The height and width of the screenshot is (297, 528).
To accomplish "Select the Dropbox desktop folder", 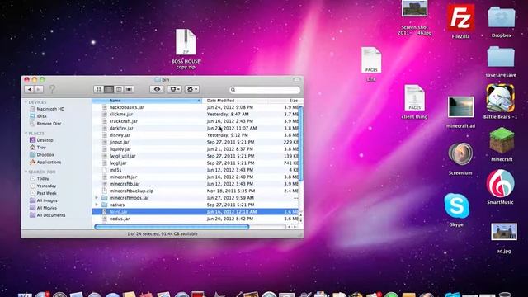I will pos(502,21).
